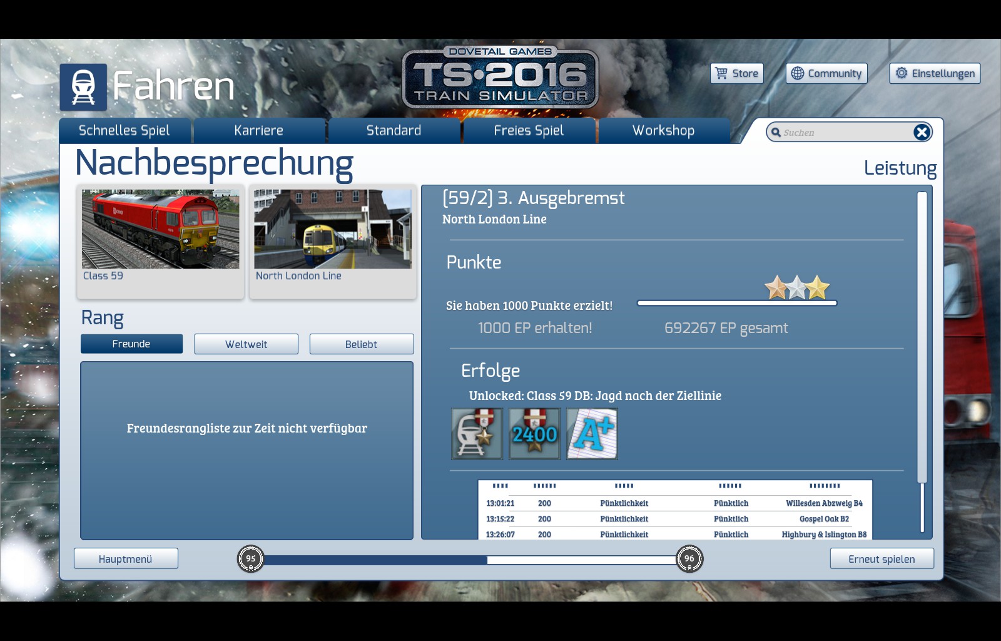Screen dimensions: 1001x641
Task: Click the Leistung heading
Action: pos(900,168)
